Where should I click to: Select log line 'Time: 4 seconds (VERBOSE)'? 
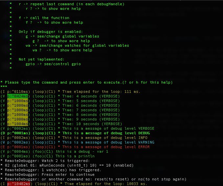coord(60,96)
